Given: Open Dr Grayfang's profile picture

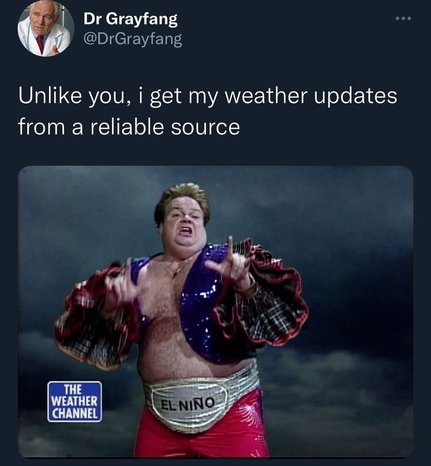Looking at the screenshot, I should point(46,28).
